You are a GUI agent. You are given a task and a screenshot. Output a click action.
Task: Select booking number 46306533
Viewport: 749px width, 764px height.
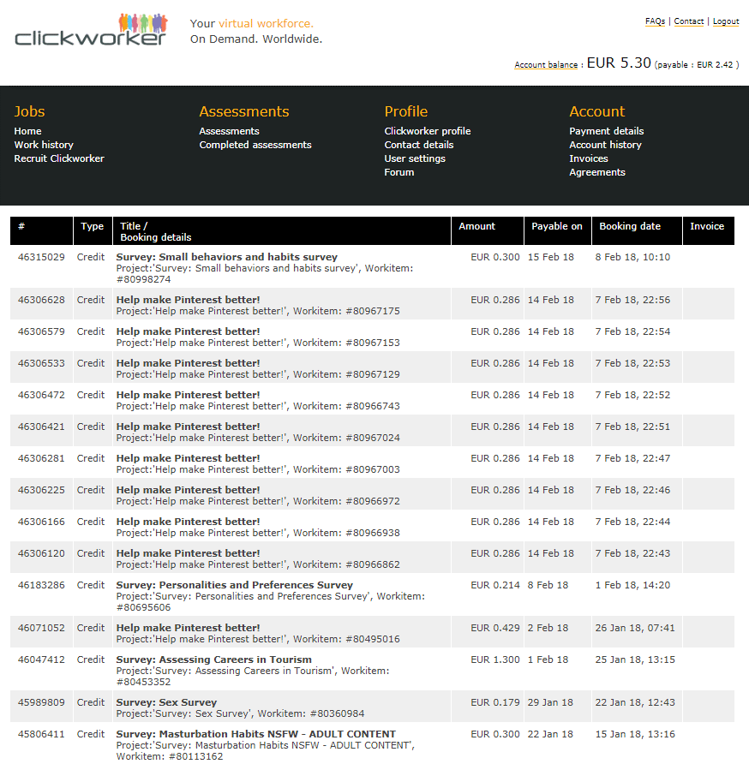pos(41,363)
